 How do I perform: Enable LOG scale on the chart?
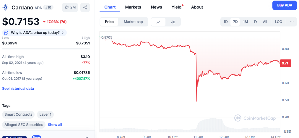pos(278,22)
